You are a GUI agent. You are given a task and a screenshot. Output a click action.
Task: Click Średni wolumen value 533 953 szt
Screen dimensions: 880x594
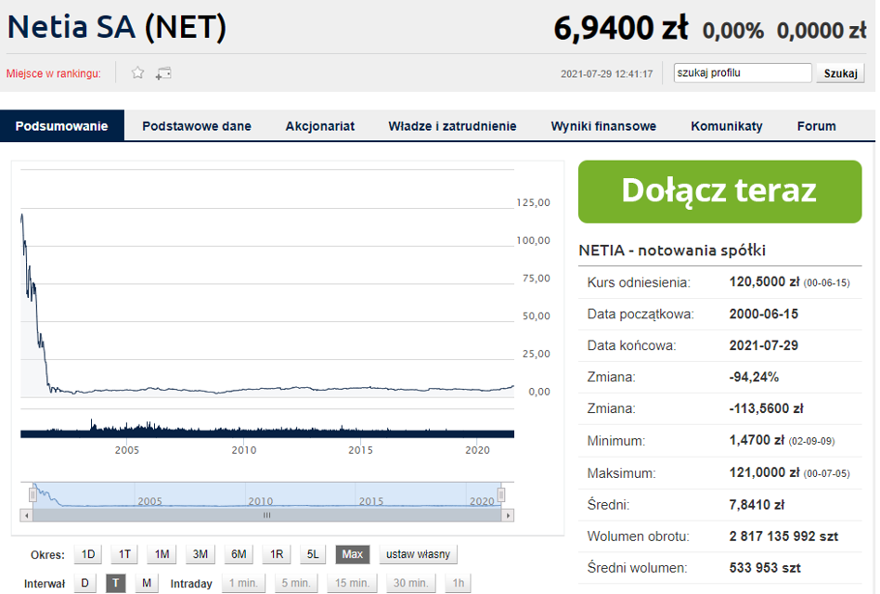(x=765, y=568)
